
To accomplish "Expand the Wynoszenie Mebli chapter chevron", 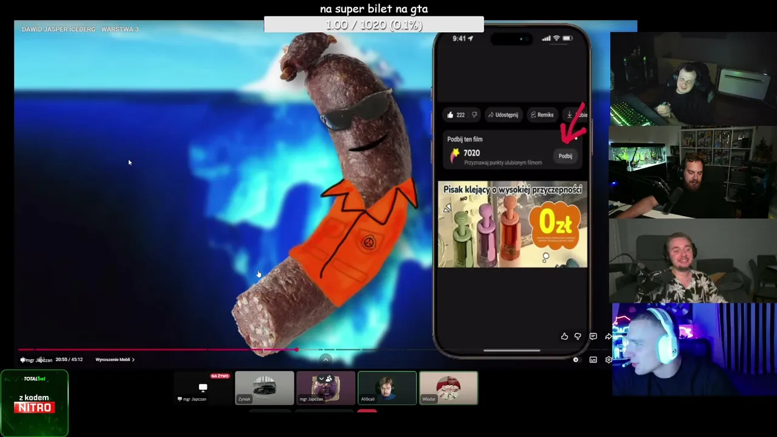I will click(133, 359).
